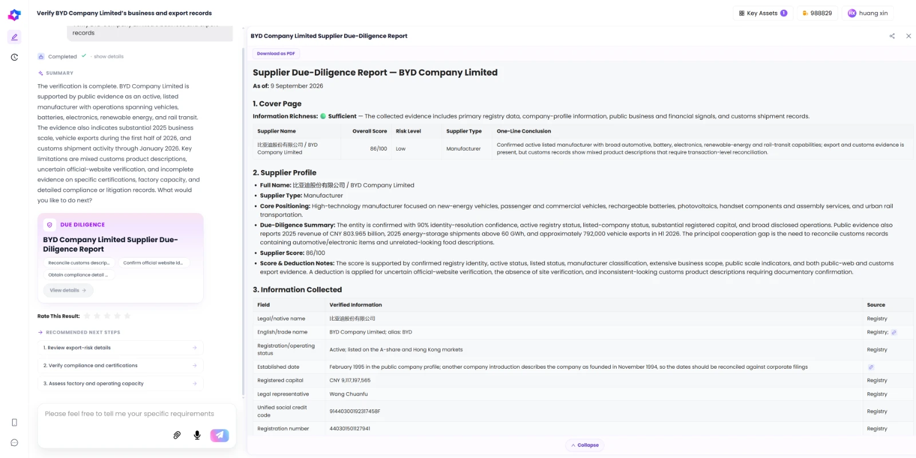The width and height of the screenshot is (916, 458).
Task: Click registration number 440301501127941
Action: click(x=350, y=429)
